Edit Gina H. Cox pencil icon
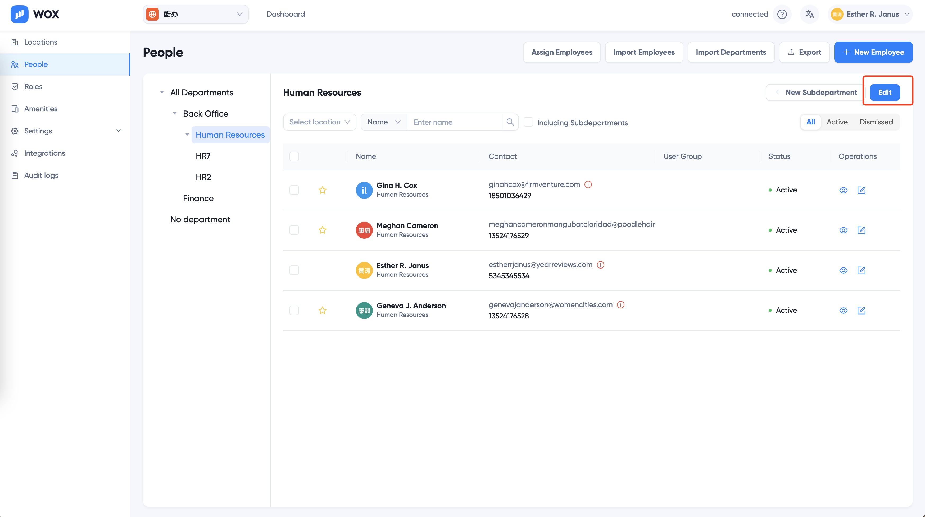 [861, 190]
